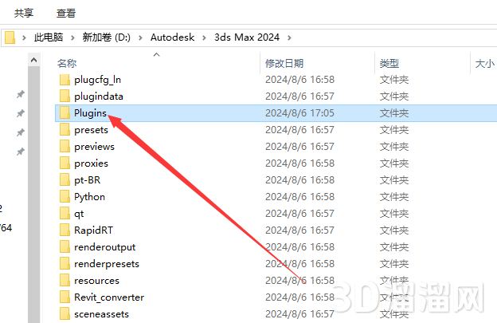Click the address bar folder icon
The image size is (497, 323).
(10, 37)
